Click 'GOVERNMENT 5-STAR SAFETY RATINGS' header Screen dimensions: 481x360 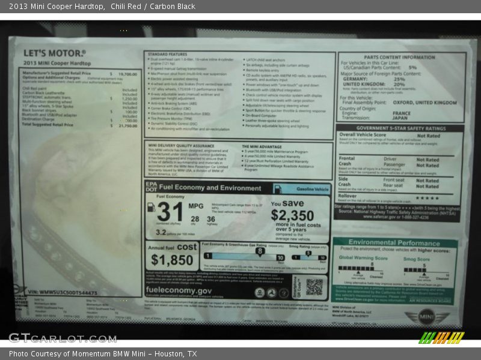pos(401,128)
